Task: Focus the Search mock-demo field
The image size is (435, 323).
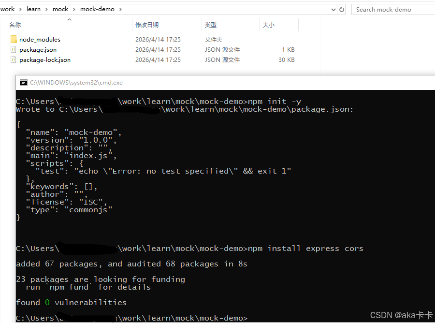Action: coord(393,10)
